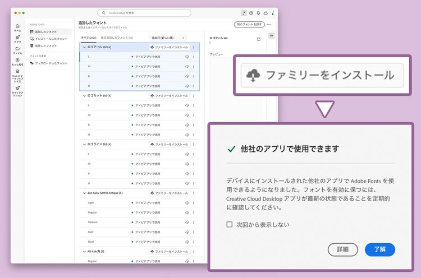Screen dimensions: 421x278
Task: Click the プレビュー label in the details panel
Action: click(x=216, y=54)
